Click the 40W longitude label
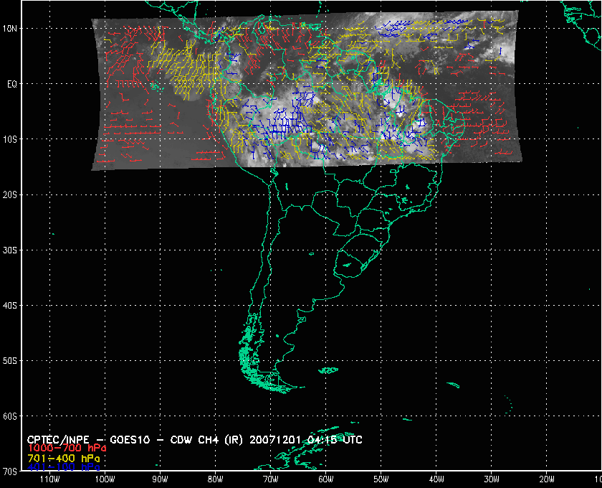 [436, 479]
